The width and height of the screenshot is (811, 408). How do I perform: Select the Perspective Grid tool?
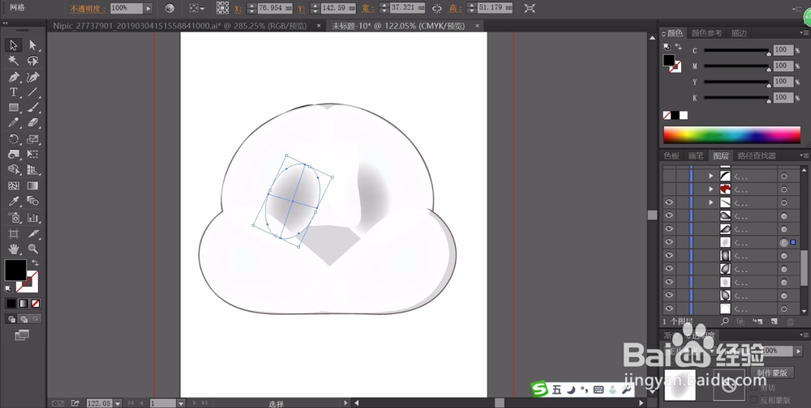pos(33,170)
